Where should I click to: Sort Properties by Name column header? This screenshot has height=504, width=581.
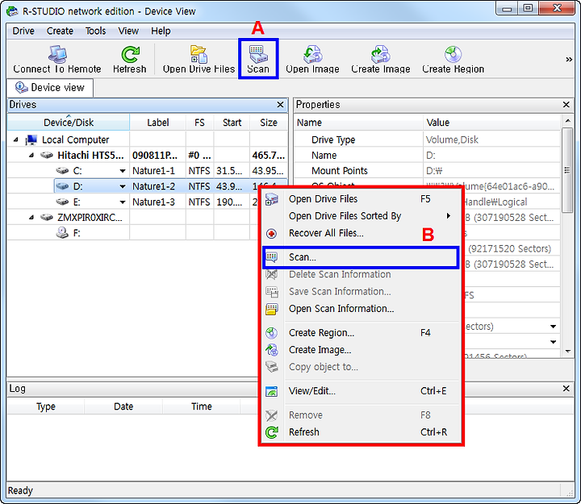tap(358, 123)
